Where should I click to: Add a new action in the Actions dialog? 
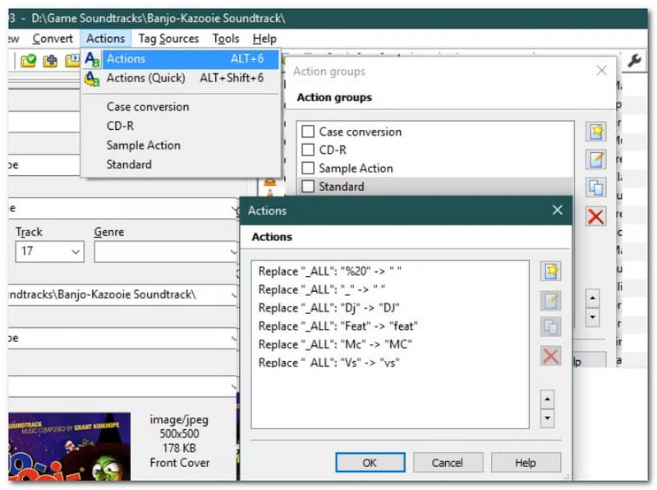point(550,271)
